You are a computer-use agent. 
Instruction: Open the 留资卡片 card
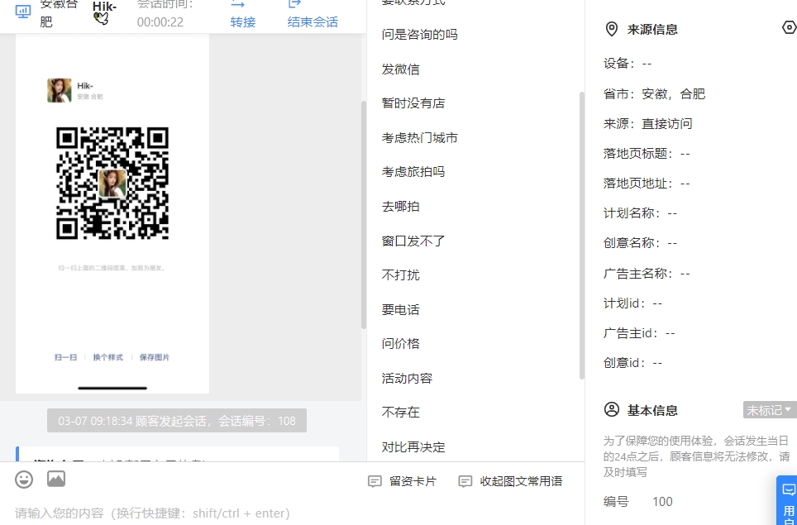402,481
